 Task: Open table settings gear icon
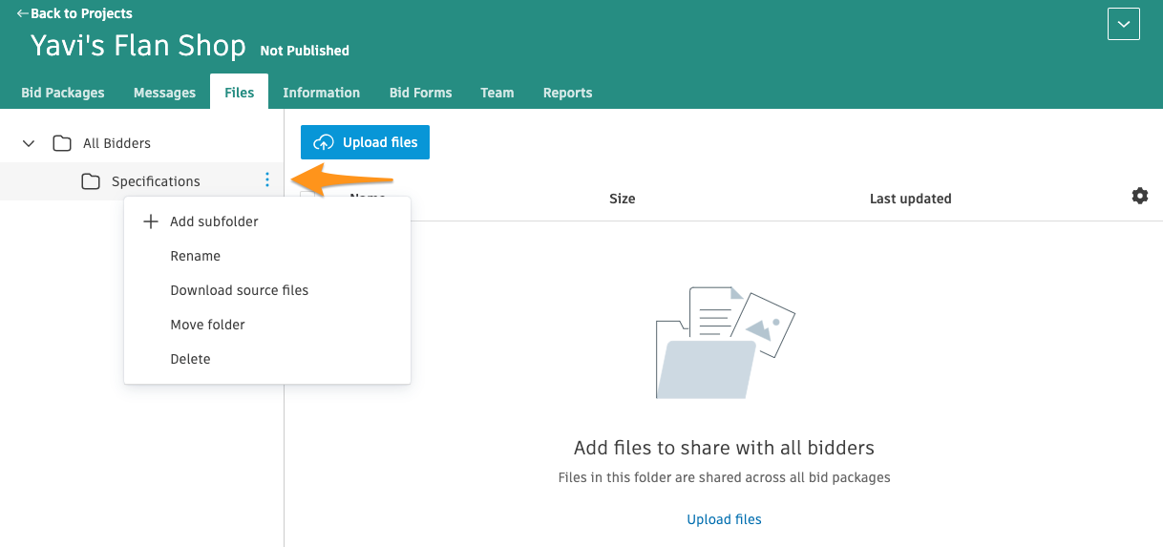pyautogui.click(x=1139, y=196)
